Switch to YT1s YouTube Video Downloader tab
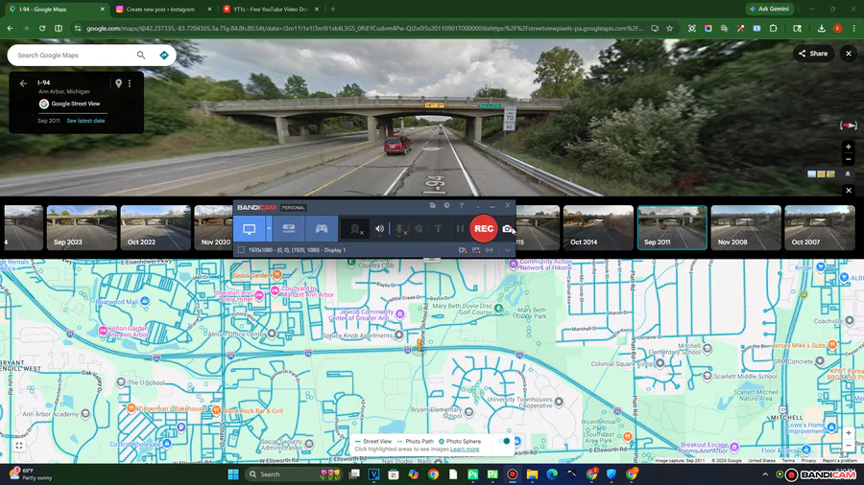The height and width of the screenshot is (485, 864). 270,10
